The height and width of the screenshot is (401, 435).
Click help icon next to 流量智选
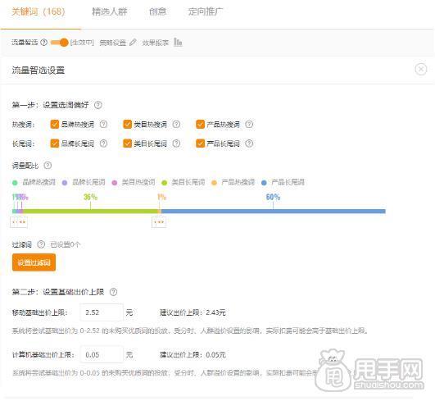pyautogui.click(x=44, y=43)
